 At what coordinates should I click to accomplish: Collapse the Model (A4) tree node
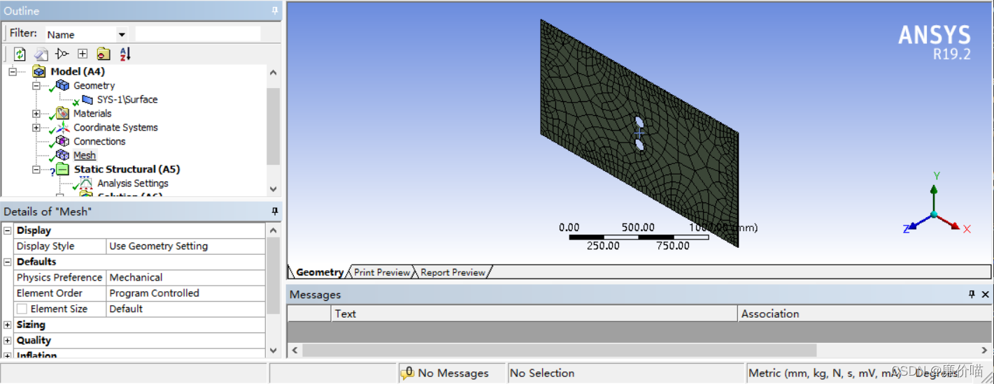(x=13, y=71)
